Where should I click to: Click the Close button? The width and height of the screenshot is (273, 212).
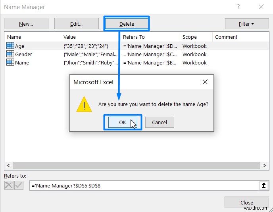(247, 202)
